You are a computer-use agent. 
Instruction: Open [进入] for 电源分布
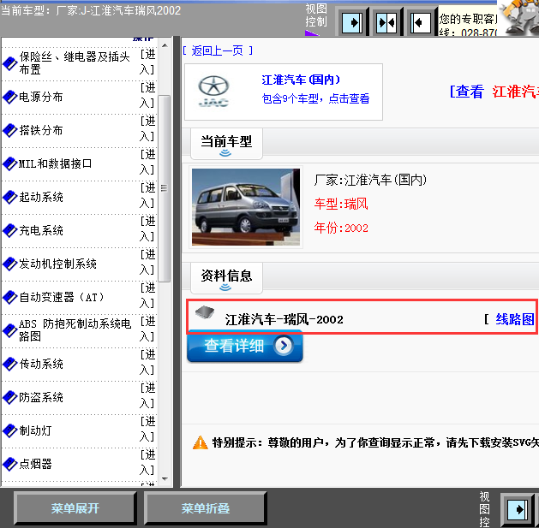(x=147, y=96)
